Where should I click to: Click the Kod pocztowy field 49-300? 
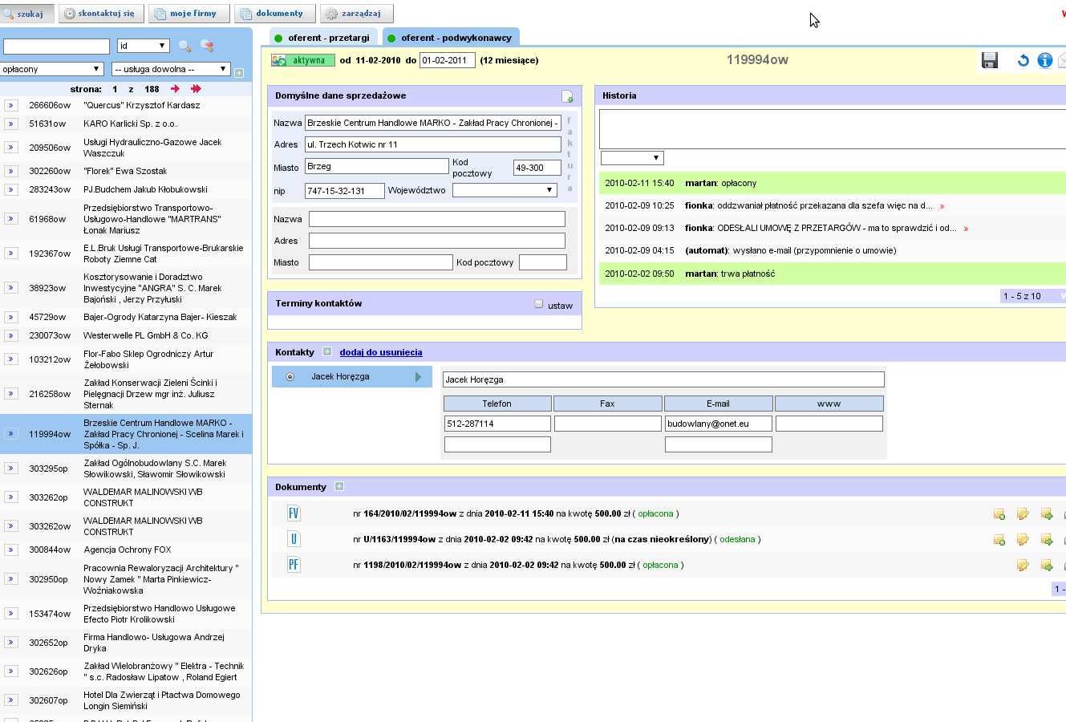point(537,168)
